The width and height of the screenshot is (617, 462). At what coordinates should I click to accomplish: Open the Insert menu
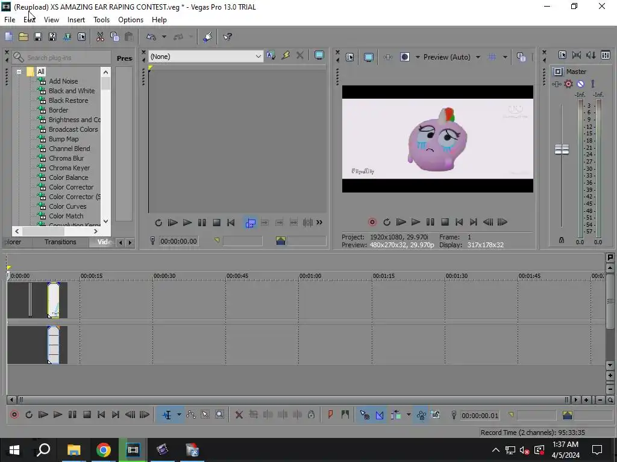(76, 20)
